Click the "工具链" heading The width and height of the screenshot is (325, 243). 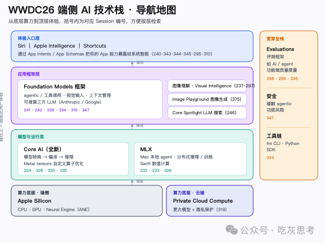click(x=274, y=136)
